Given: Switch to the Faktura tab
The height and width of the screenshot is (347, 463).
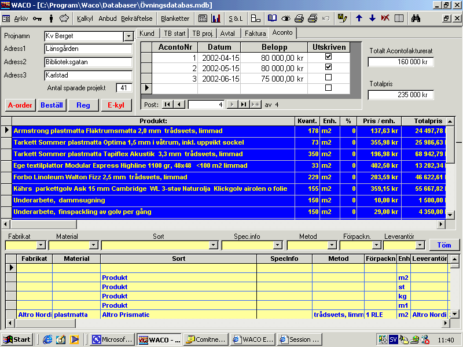Looking at the screenshot, I should tap(255, 34).
